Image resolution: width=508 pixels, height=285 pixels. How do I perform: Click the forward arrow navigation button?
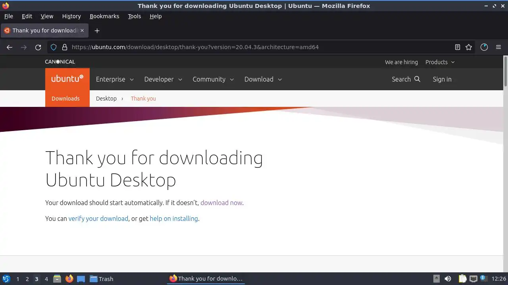tap(24, 47)
